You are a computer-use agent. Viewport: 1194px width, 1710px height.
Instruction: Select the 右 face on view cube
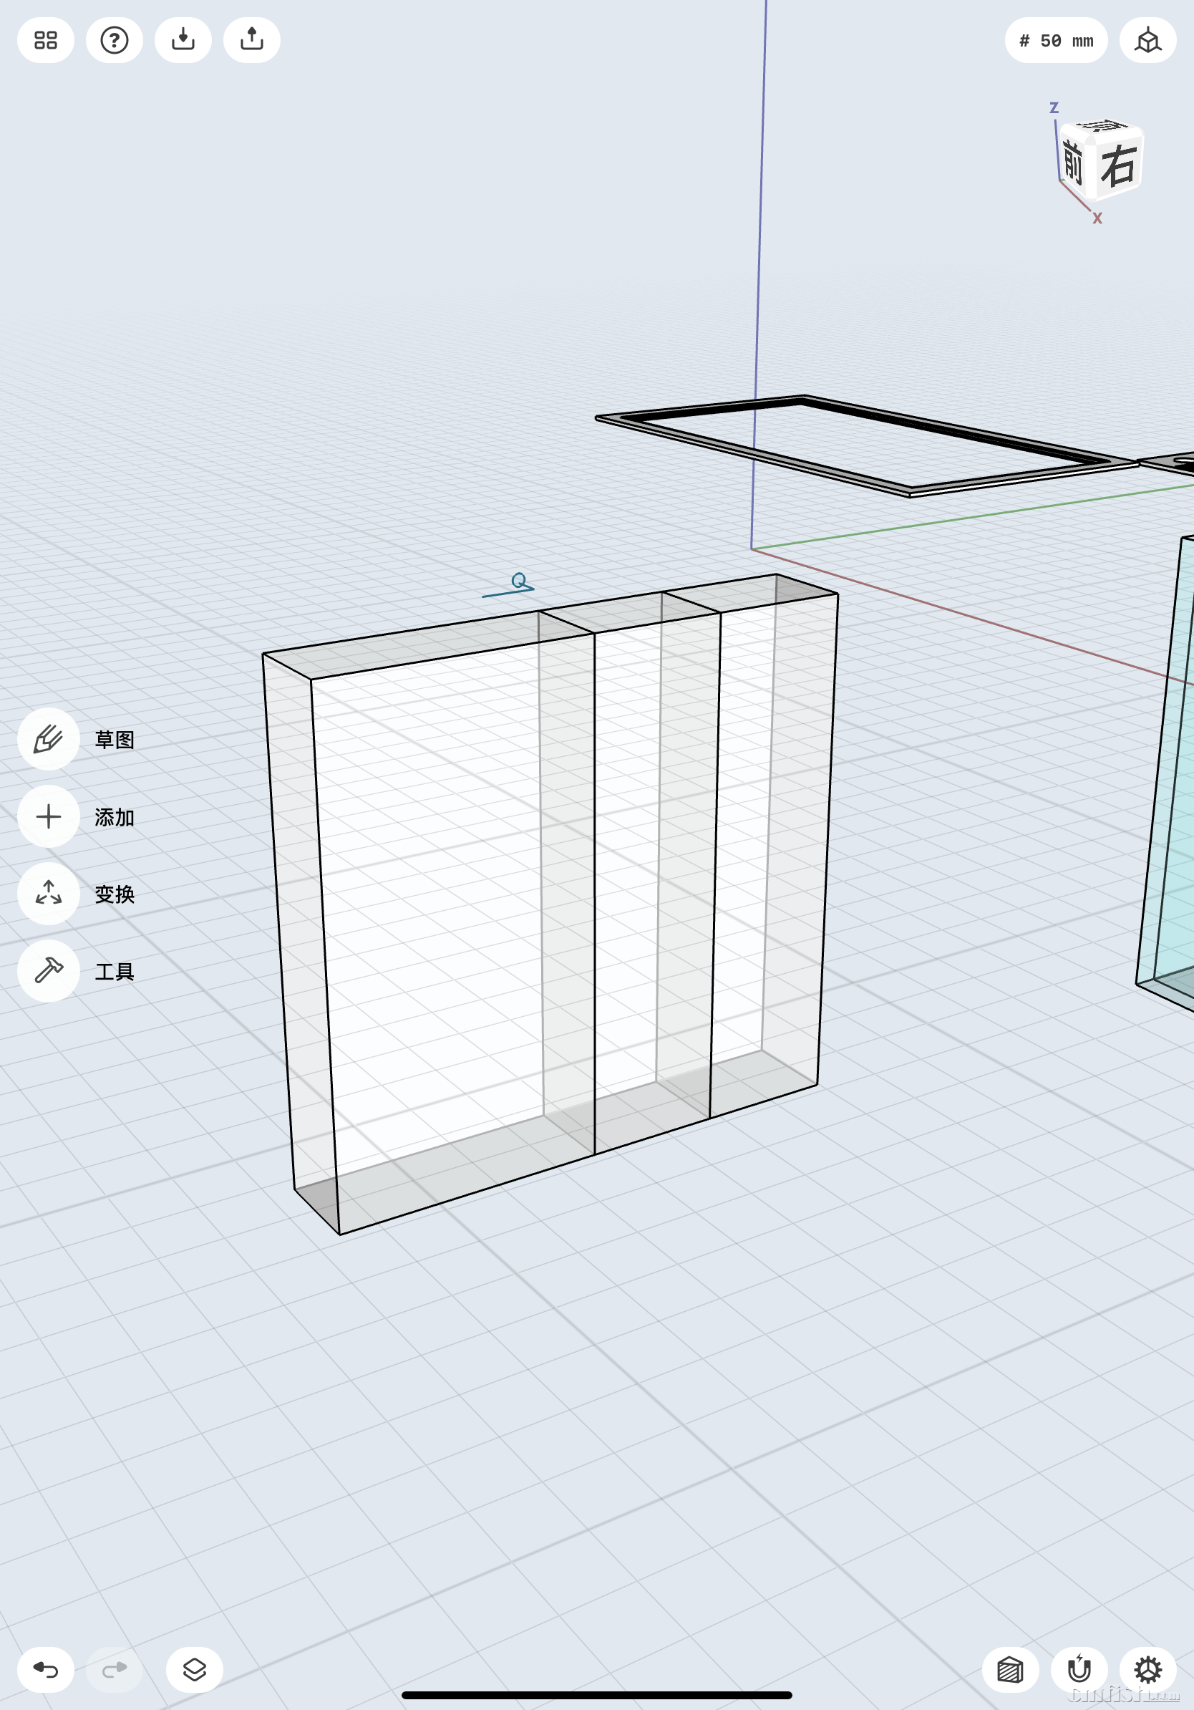[1119, 165]
